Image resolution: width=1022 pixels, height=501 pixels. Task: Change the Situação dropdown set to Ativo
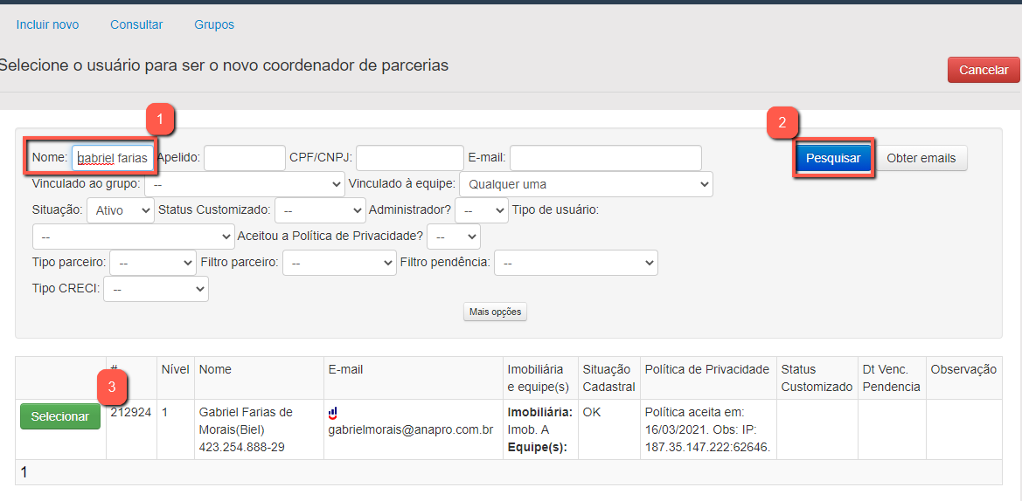click(120, 210)
